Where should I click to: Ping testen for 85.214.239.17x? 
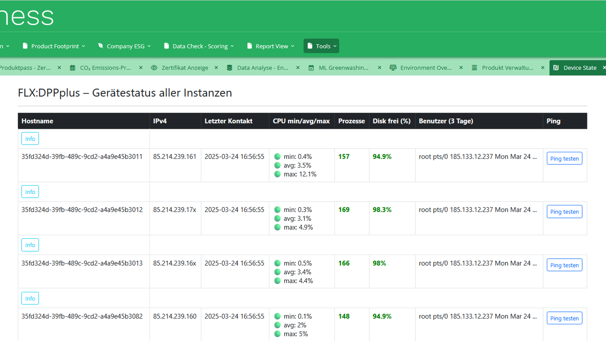point(564,211)
